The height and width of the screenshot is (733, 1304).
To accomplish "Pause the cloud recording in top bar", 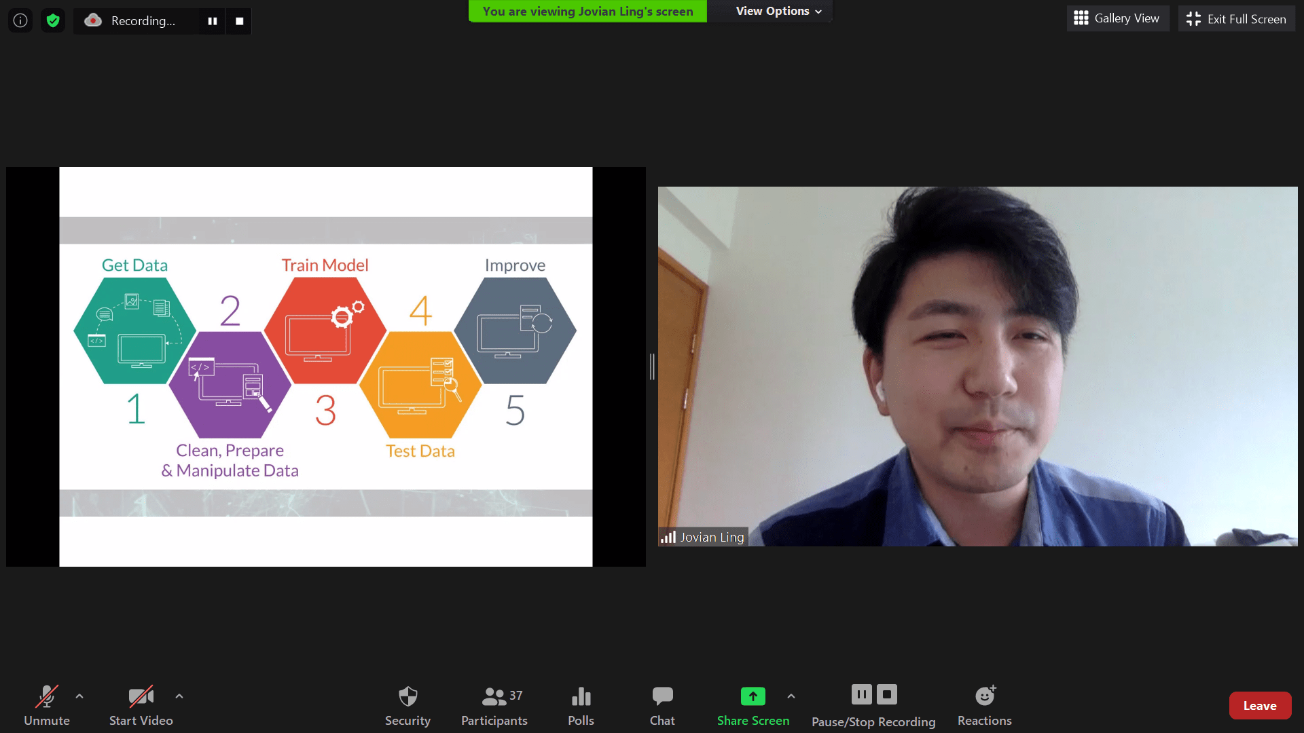I will (212, 21).
